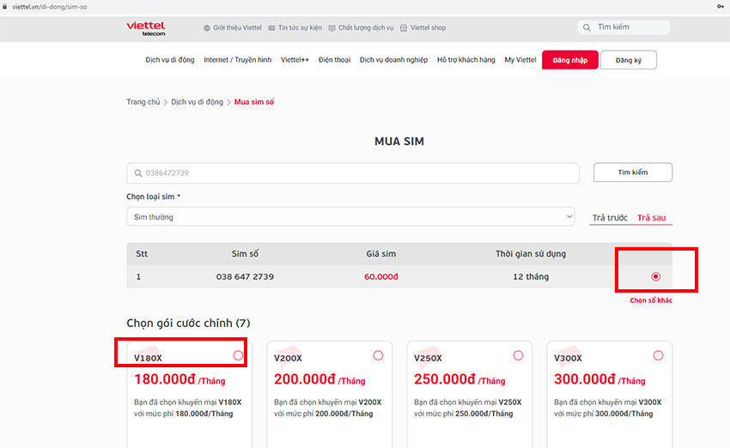Select the V200X package radio button
The width and height of the screenshot is (730, 448).
pyautogui.click(x=378, y=355)
